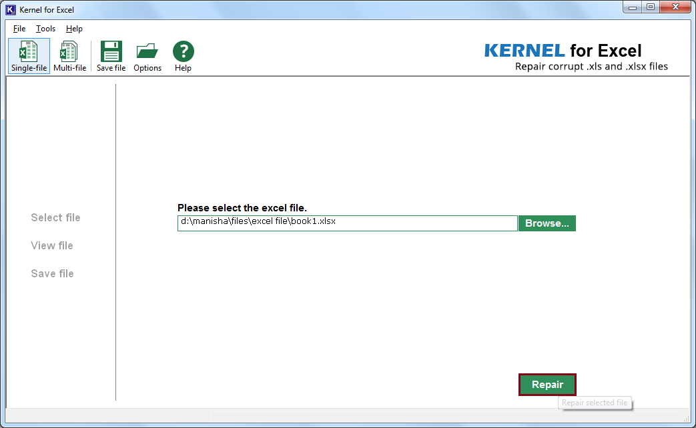The image size is (696, 428).
Task: Select the 'View file' step in sidebar
Action: (x=52, y=246)
